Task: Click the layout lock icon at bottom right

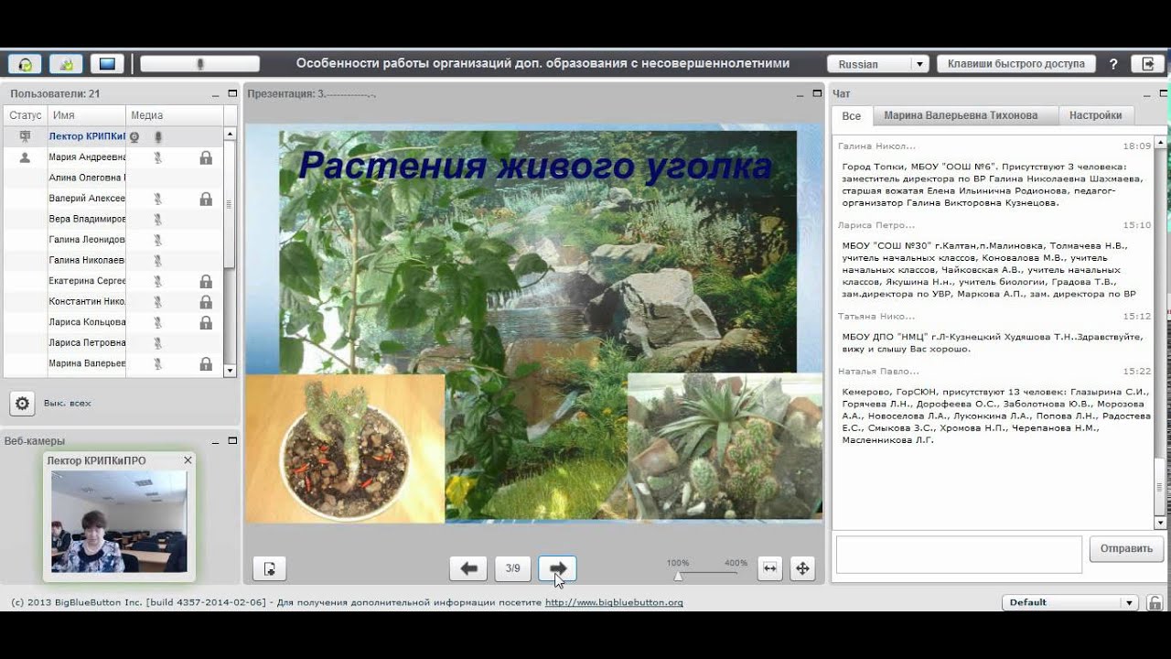Action: [1155, 602]
